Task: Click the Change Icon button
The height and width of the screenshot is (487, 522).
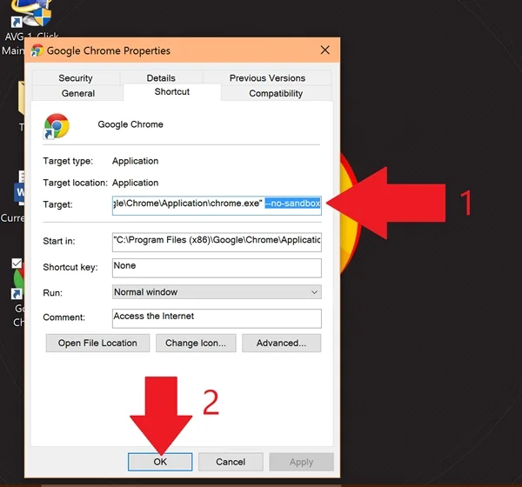Action: coord(196,343)
